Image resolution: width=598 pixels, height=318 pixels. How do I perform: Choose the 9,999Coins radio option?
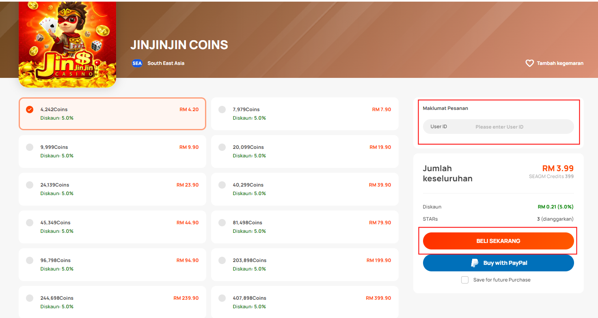(x=30, y=147)
